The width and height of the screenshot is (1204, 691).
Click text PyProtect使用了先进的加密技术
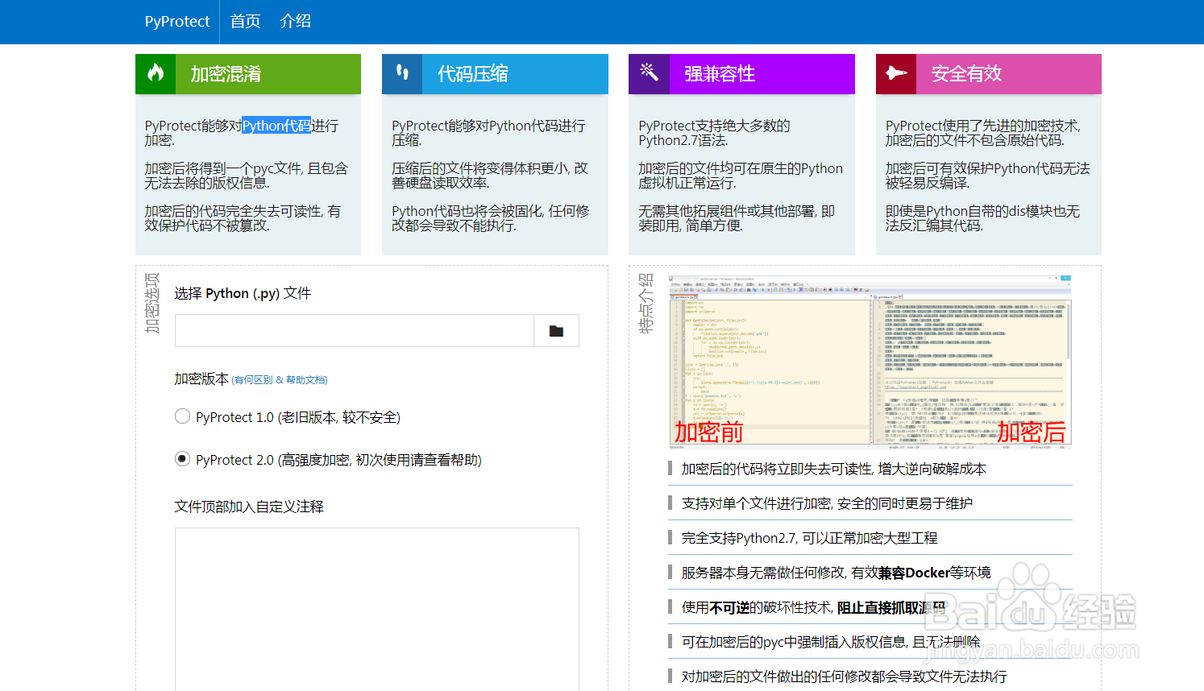pos(982,133)
